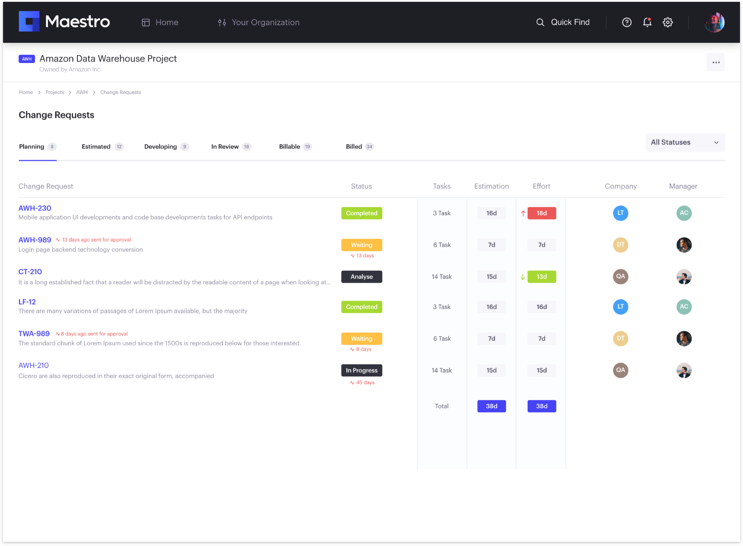The image size is (743, 546).
Task: Switch to the Estimated tab
Action: (x=96, y=147)
